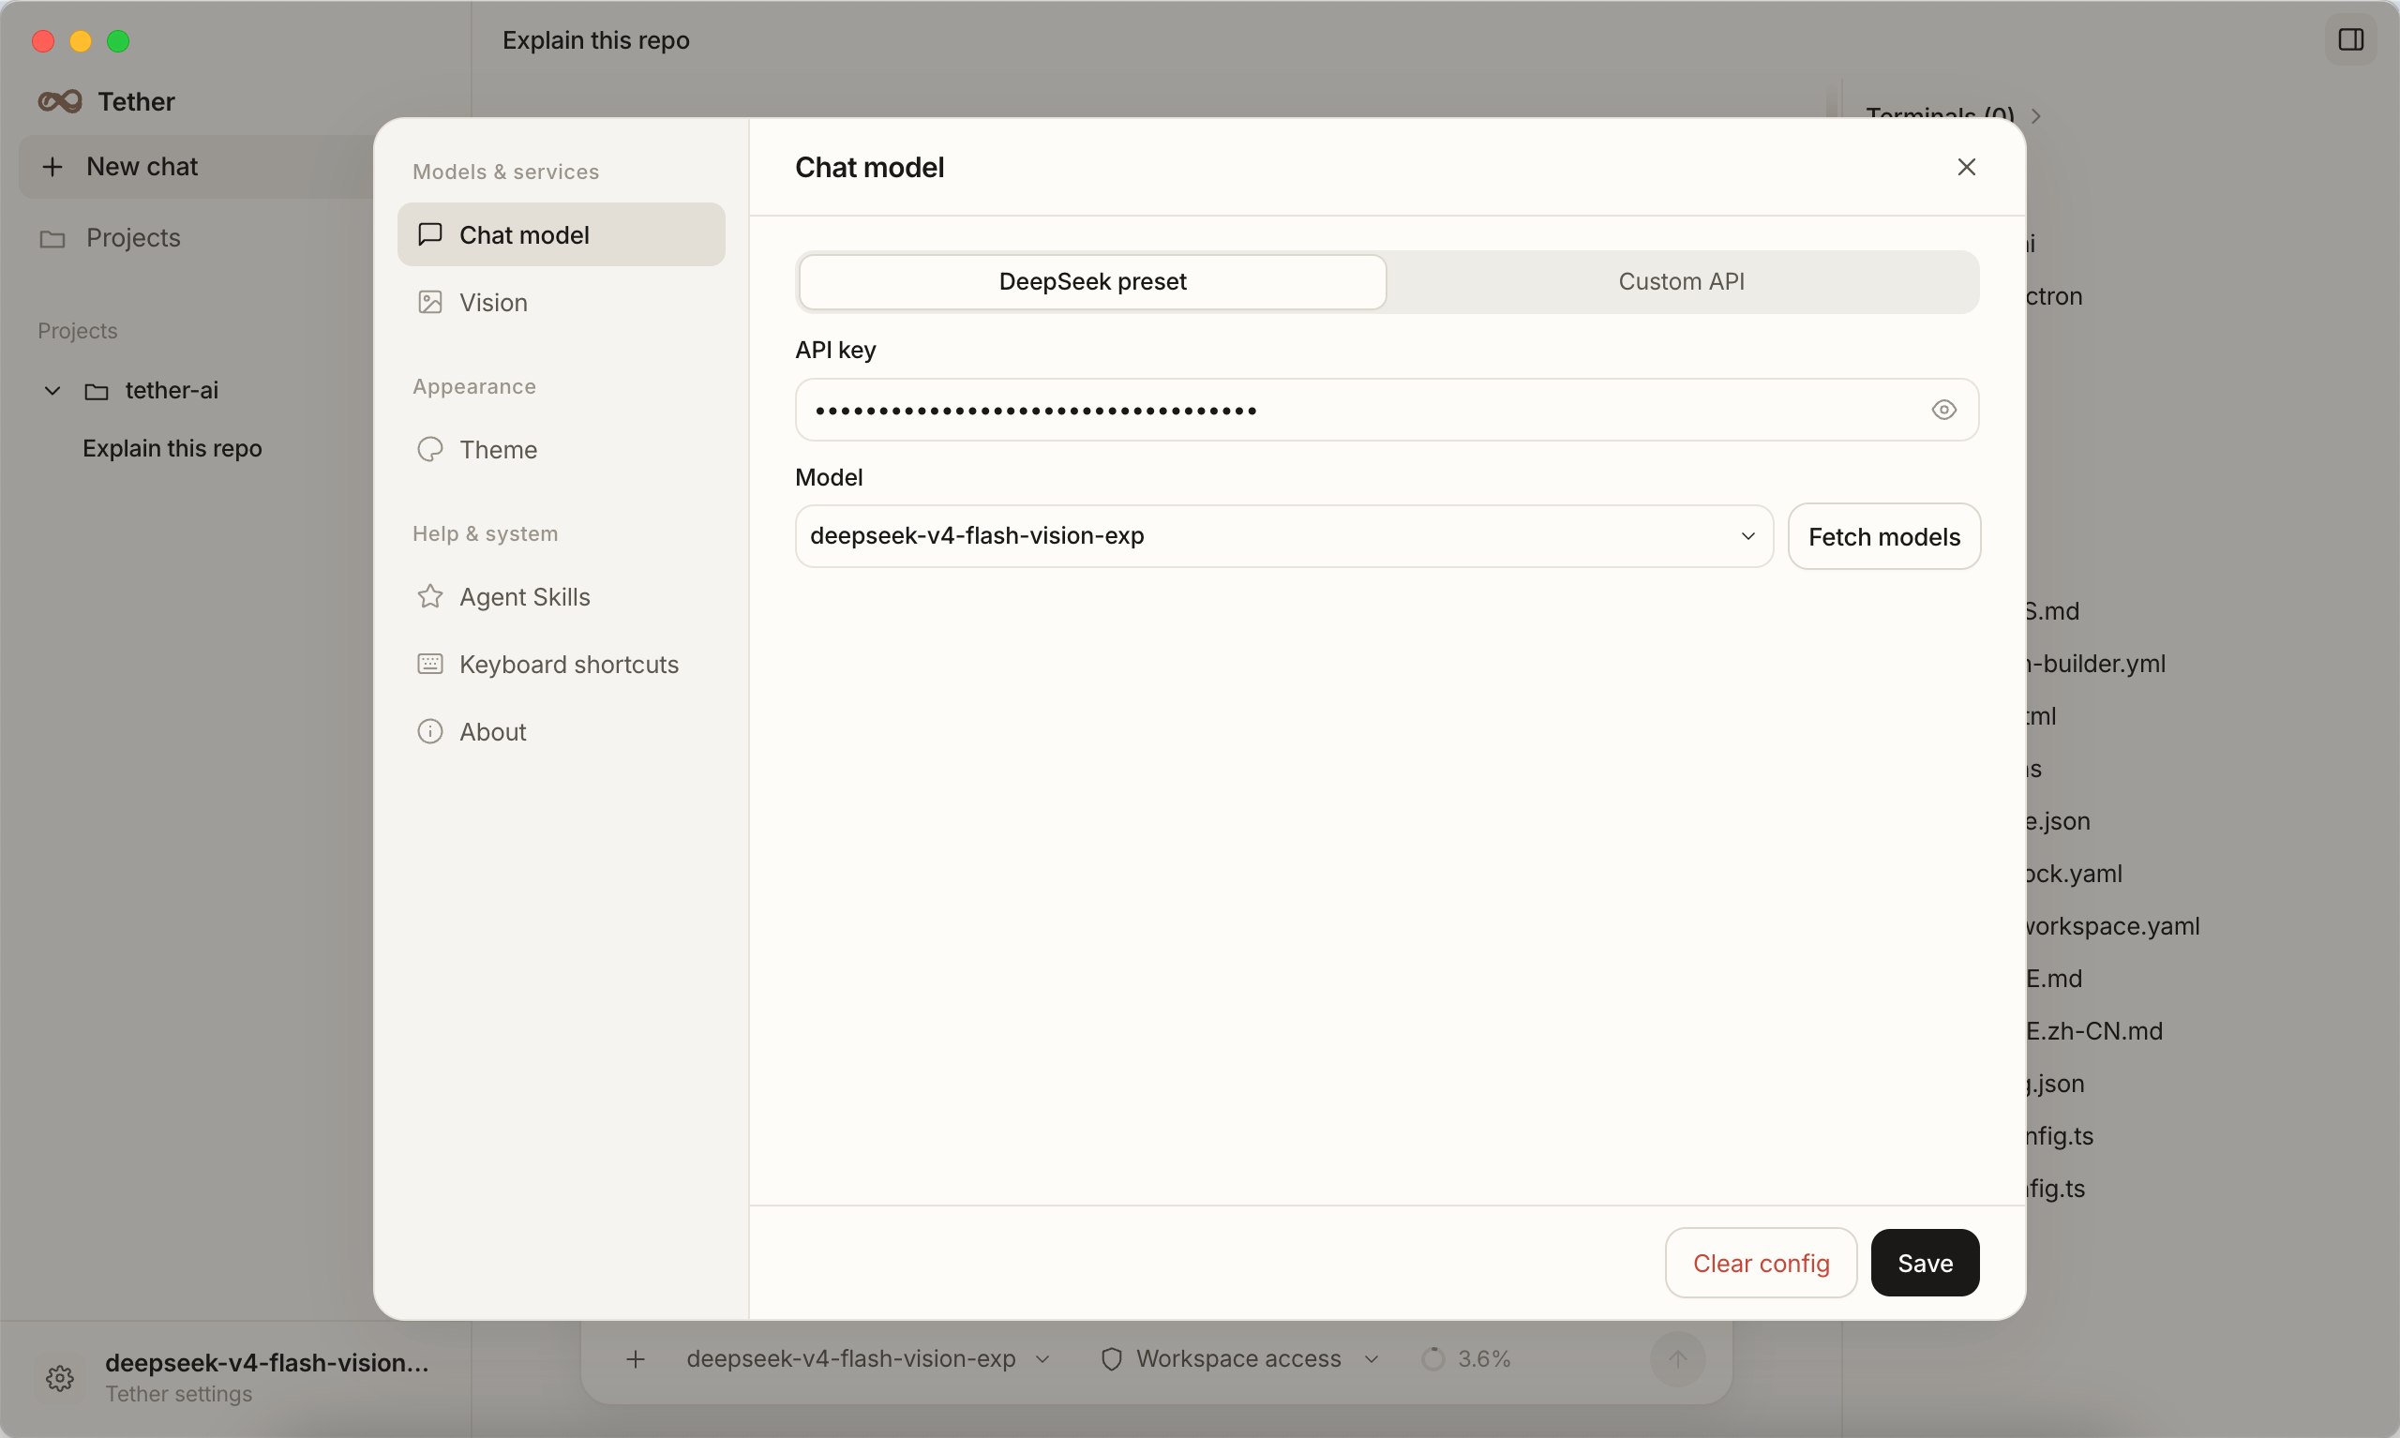The height and width of the screenshot is (1438, 2400).
Task: Switch to the Custom API tab
Action: click(1681, 282)
